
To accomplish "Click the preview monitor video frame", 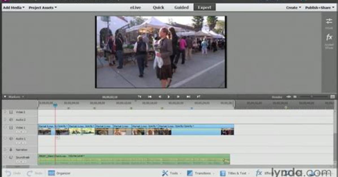I will [161, 52].
